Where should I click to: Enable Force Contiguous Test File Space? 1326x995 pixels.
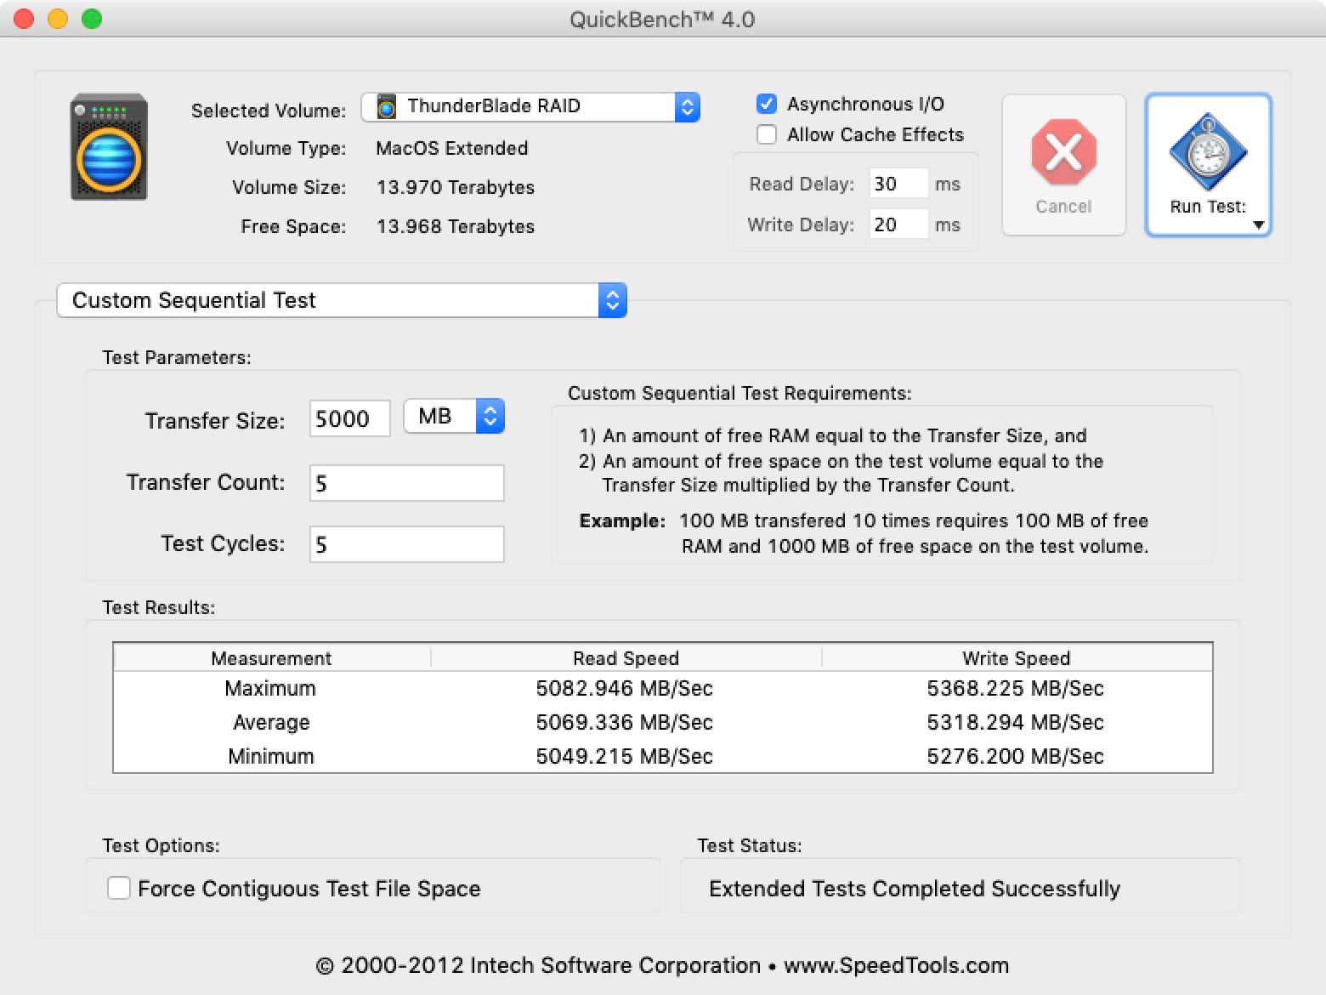[119, 888]
